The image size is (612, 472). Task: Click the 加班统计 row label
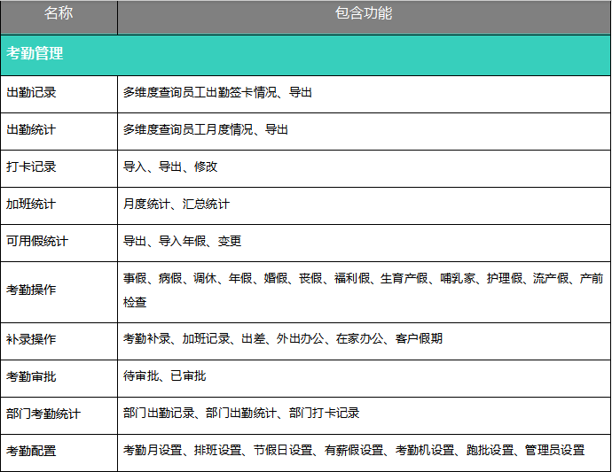tap(31, 204)
